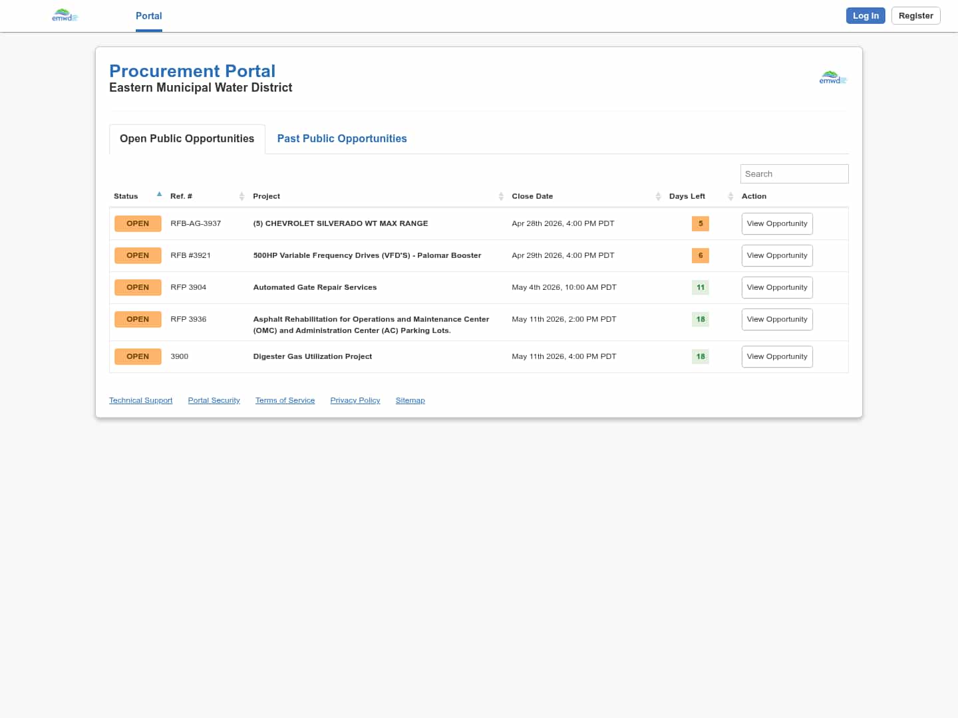958x718 pixels.
Task: Open the Portal navigation item
Action: (148, 16)
